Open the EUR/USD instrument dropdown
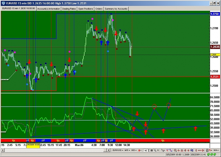The height and width of the screenshot is (157, 221). (x=118, y=150)
